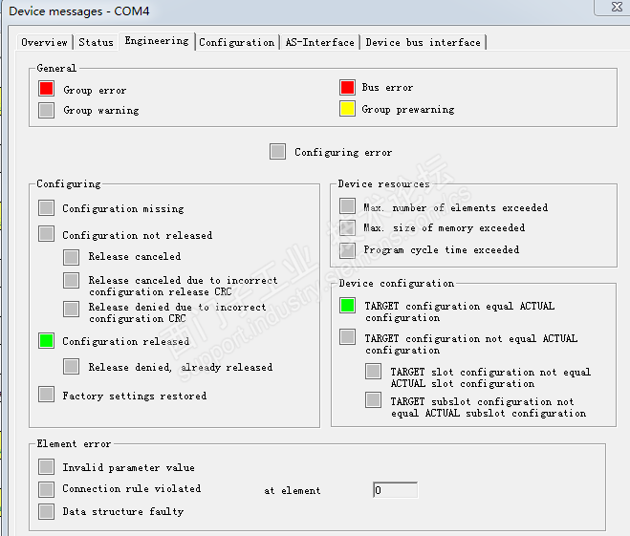Screen dimensions: 630x536
Task: Click the Configuration missing indicator
Action: point(46,208)
